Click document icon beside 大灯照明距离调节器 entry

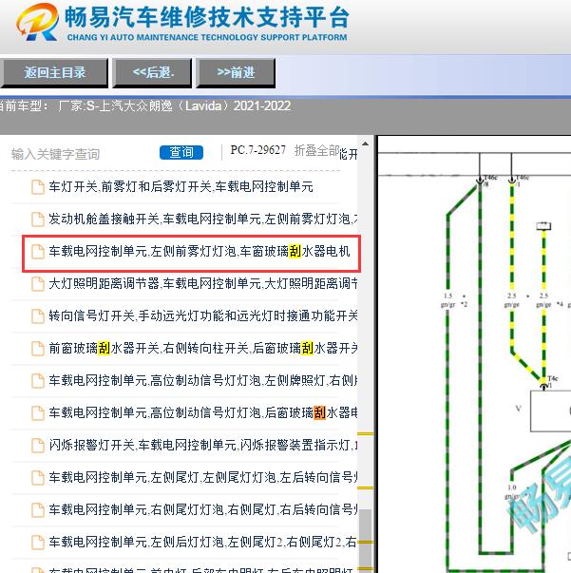click(x=38, y=284)
